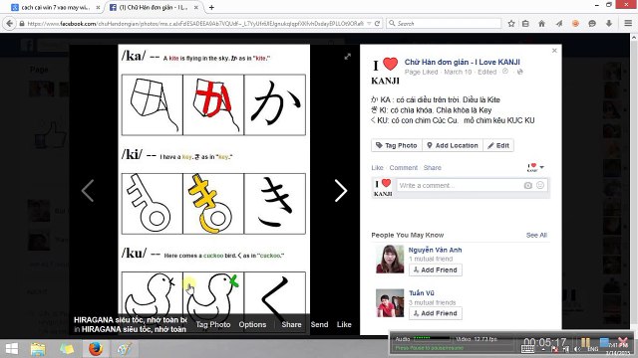
Task: Click the Write a comment field
Action: click(x=460, y=186)
